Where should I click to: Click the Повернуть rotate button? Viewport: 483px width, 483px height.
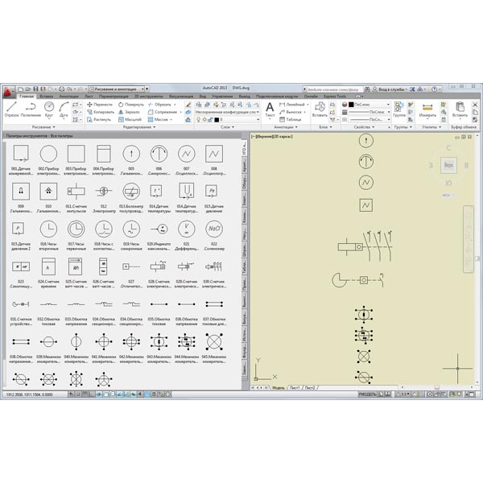point(130,105)
